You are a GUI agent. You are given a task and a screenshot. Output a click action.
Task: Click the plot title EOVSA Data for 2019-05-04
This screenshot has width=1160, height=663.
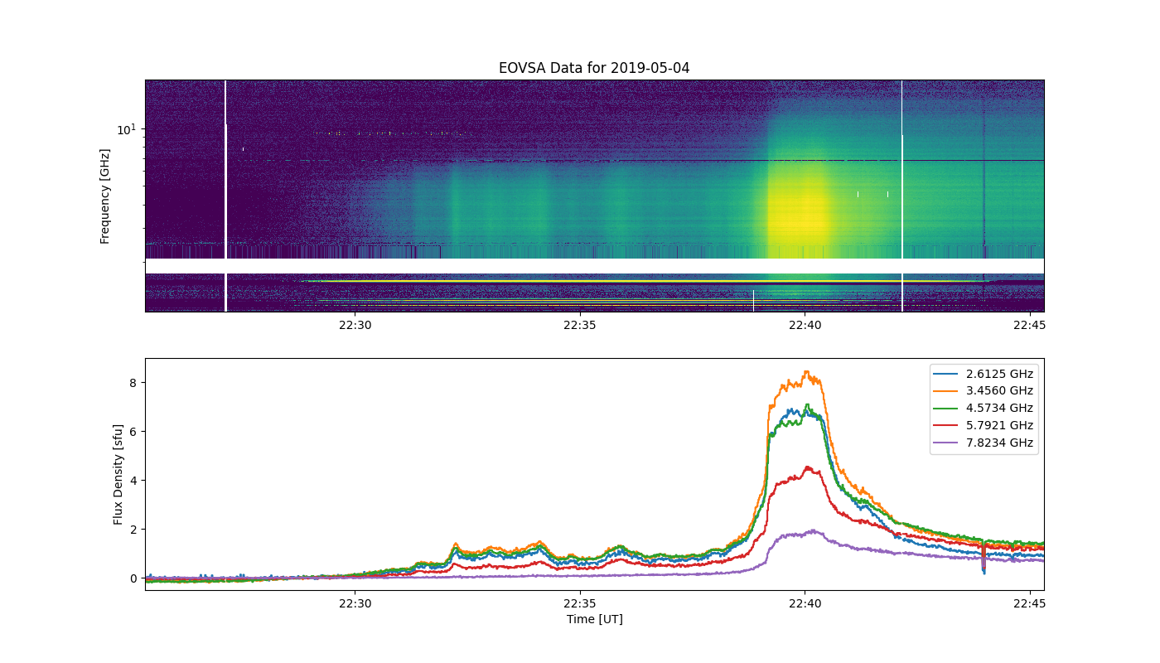pyautogui.click(x=594, y=68)
